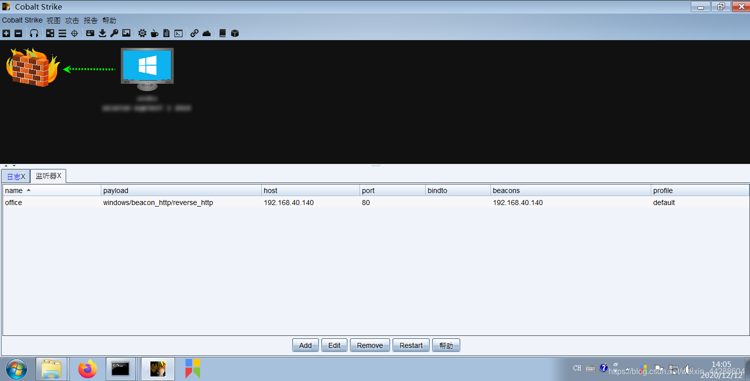The width and height of the screenshot is (750, 381).
Task: Open credentials via the ID card icon
Action: pos(90,33)
